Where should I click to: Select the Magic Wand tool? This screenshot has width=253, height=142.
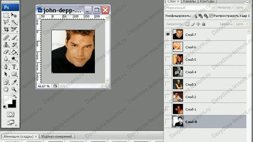coord(14,22)
